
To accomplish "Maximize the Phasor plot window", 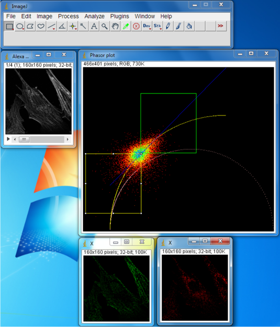I will pyautogui.click(x=251, y=54).
